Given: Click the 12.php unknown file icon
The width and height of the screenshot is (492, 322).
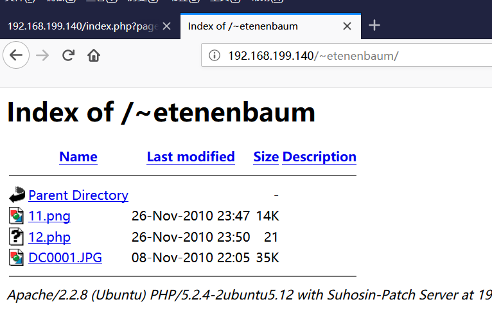Looking at the screenshot, I should (x=16, y=237).
